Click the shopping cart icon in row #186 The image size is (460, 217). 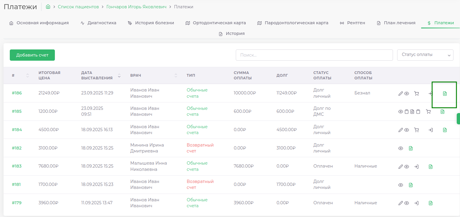[416, 94]
